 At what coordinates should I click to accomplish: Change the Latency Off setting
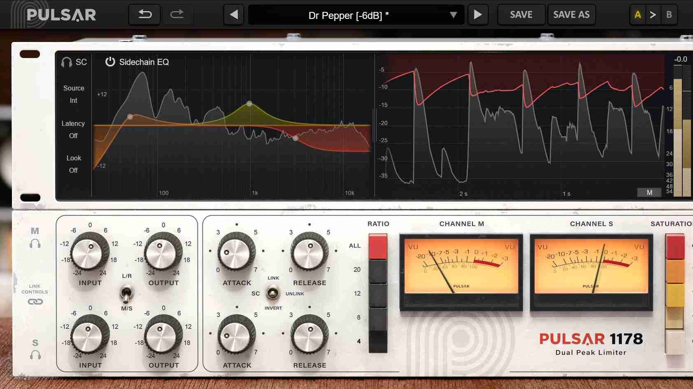pyautogui.click(x=73, y=136)
